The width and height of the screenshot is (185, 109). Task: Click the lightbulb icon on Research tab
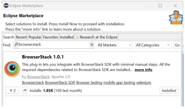pyautogui.click(x=77, y=37)
